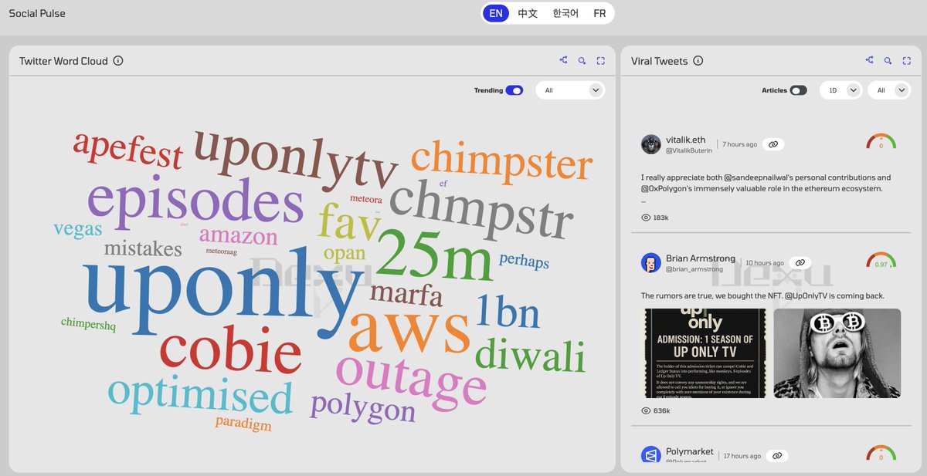Click the 636k views eye icon
Image resolution: width=927 pixels, height=476 pixels.
point(646,410)
